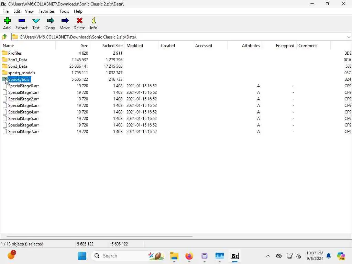Viewport: 352px width, 264px height.
Task: Open the View menu
Action: coord(30,11)
